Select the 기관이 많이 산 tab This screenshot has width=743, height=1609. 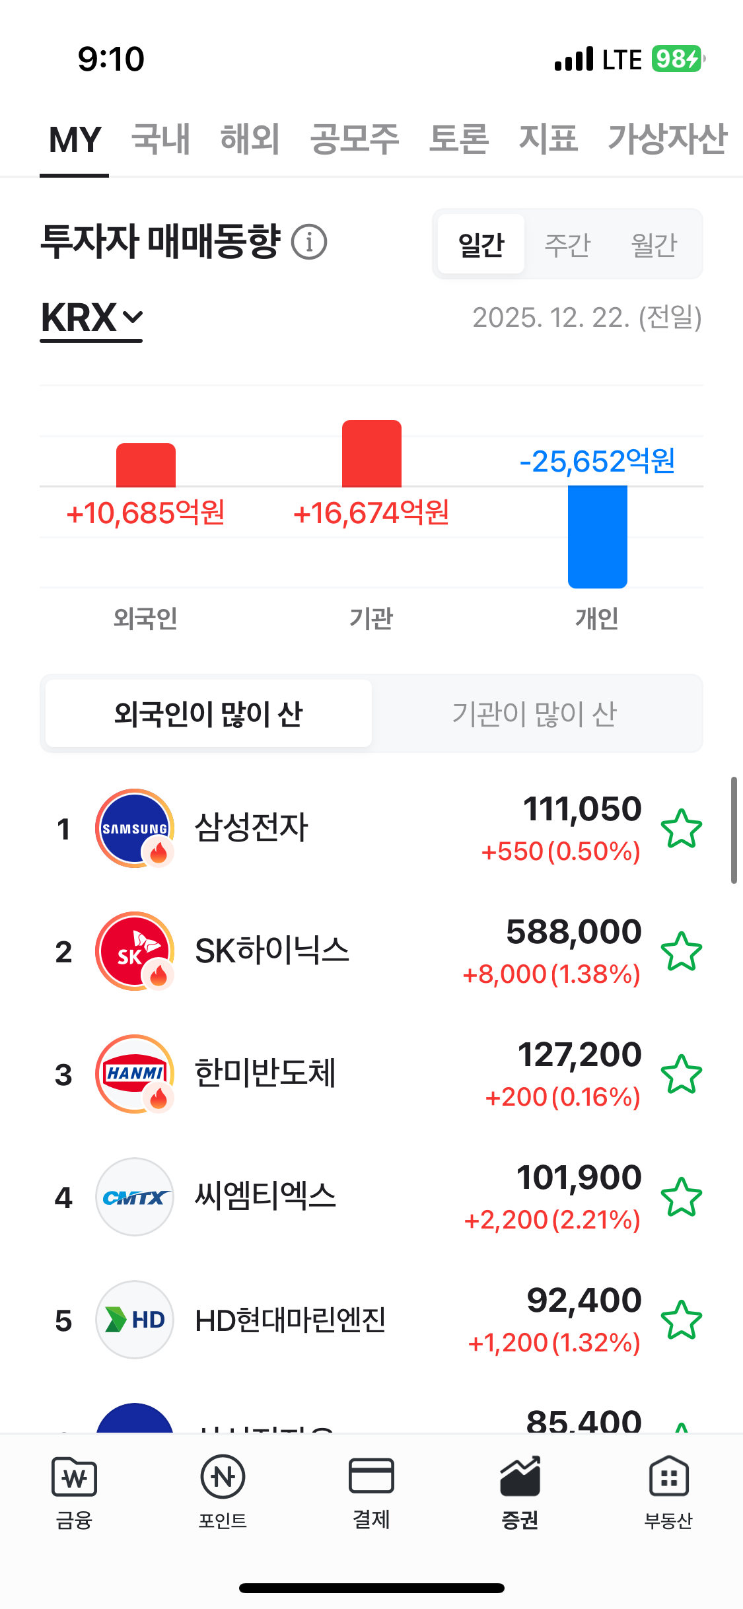(x=534, y=714)
